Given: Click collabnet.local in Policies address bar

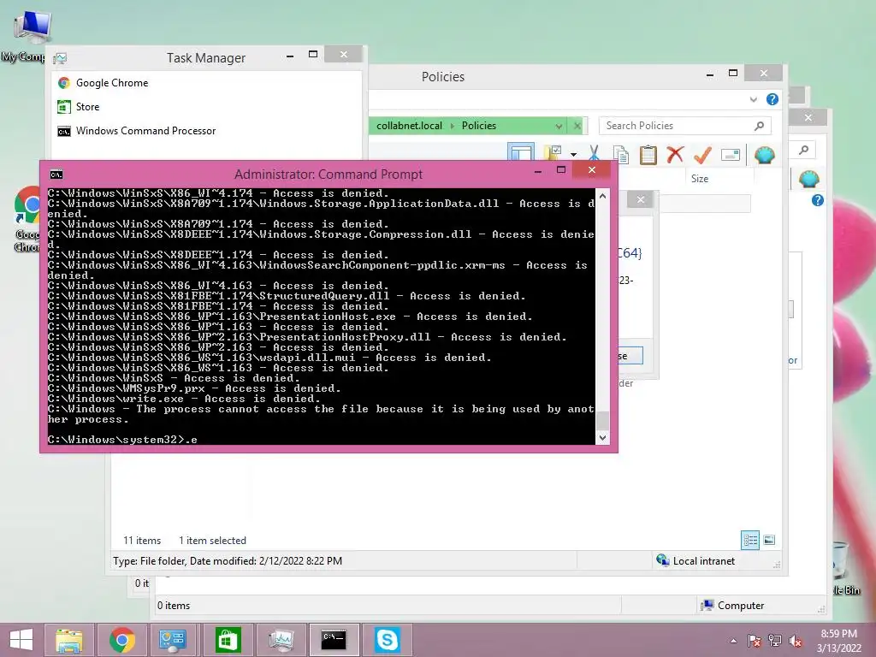Looking at the screenshot, I should pyautogui.click(x=409, y=126).
